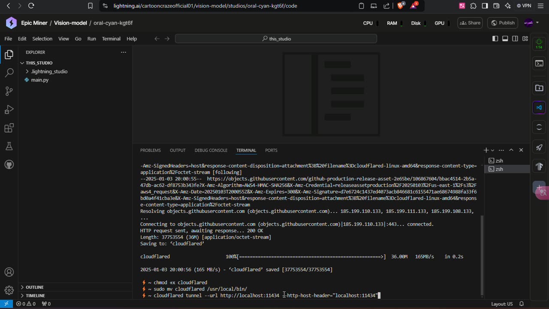
Task: Click the this_studio command search box
Action: point(276,39)
